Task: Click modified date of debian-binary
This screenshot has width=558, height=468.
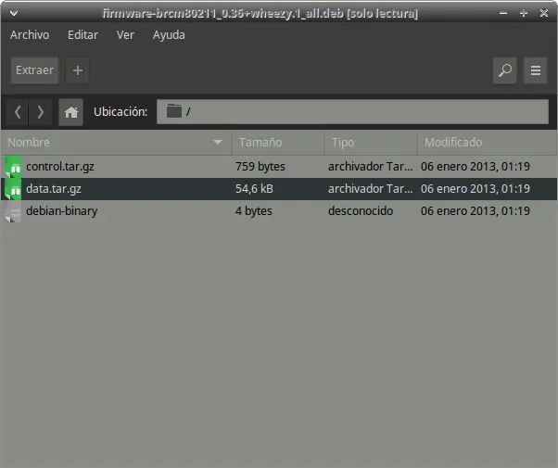Action: (x=476, y=211)
